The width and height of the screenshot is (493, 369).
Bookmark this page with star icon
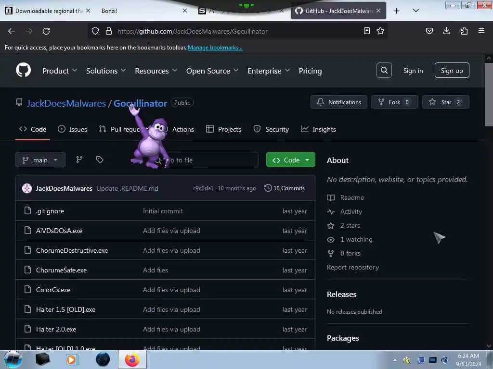coord(380,31)
